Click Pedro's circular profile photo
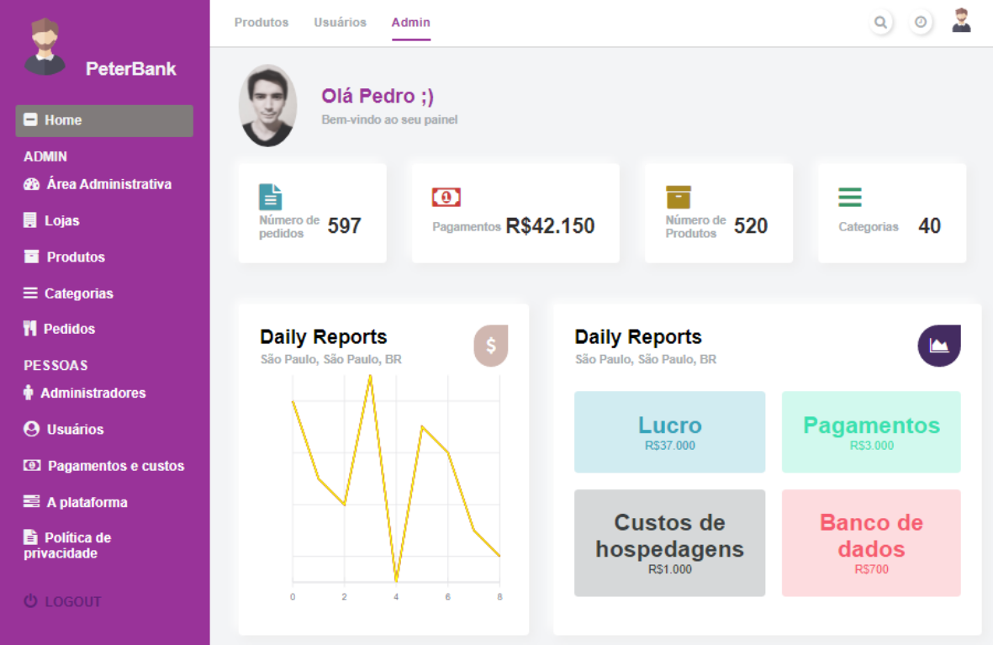This screenshot has width=993, height=645. 267,105
